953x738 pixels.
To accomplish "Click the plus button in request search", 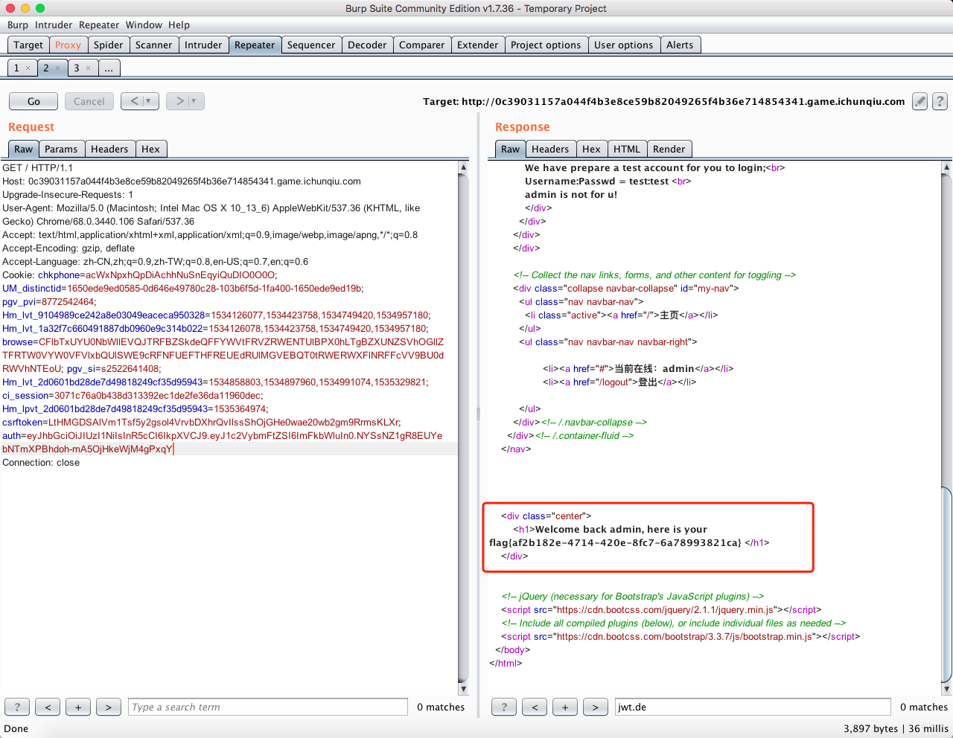I will pos(78,707).
